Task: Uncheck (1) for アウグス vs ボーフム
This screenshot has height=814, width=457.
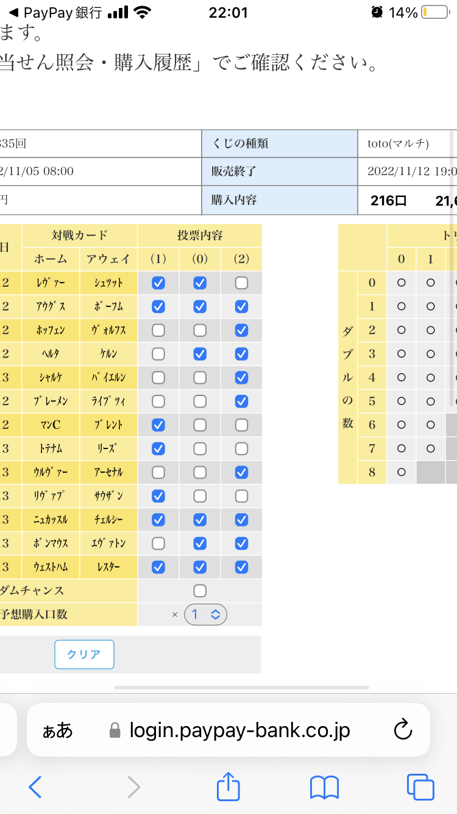Action: (158, 306)
